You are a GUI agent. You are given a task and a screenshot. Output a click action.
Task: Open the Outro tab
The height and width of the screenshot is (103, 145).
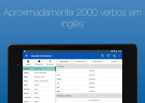(x=114, y=62)
